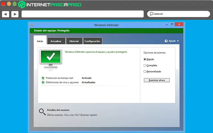Select the Completo scan option
Screen dimensions: 213x133
(145, 65)
